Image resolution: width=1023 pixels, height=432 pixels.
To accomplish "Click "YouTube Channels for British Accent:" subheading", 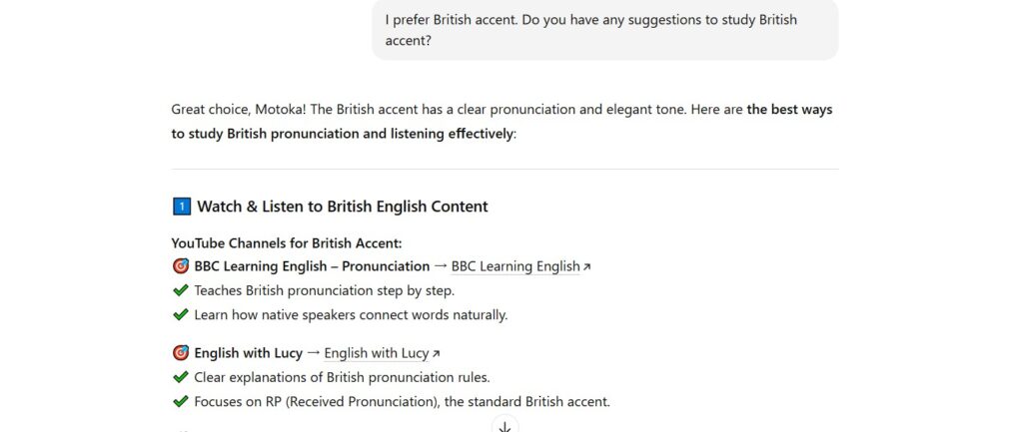I will (287, 242).
